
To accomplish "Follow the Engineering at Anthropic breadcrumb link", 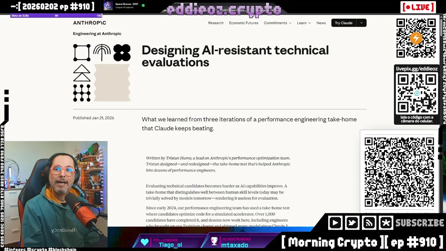I will [x=97, y=33].
